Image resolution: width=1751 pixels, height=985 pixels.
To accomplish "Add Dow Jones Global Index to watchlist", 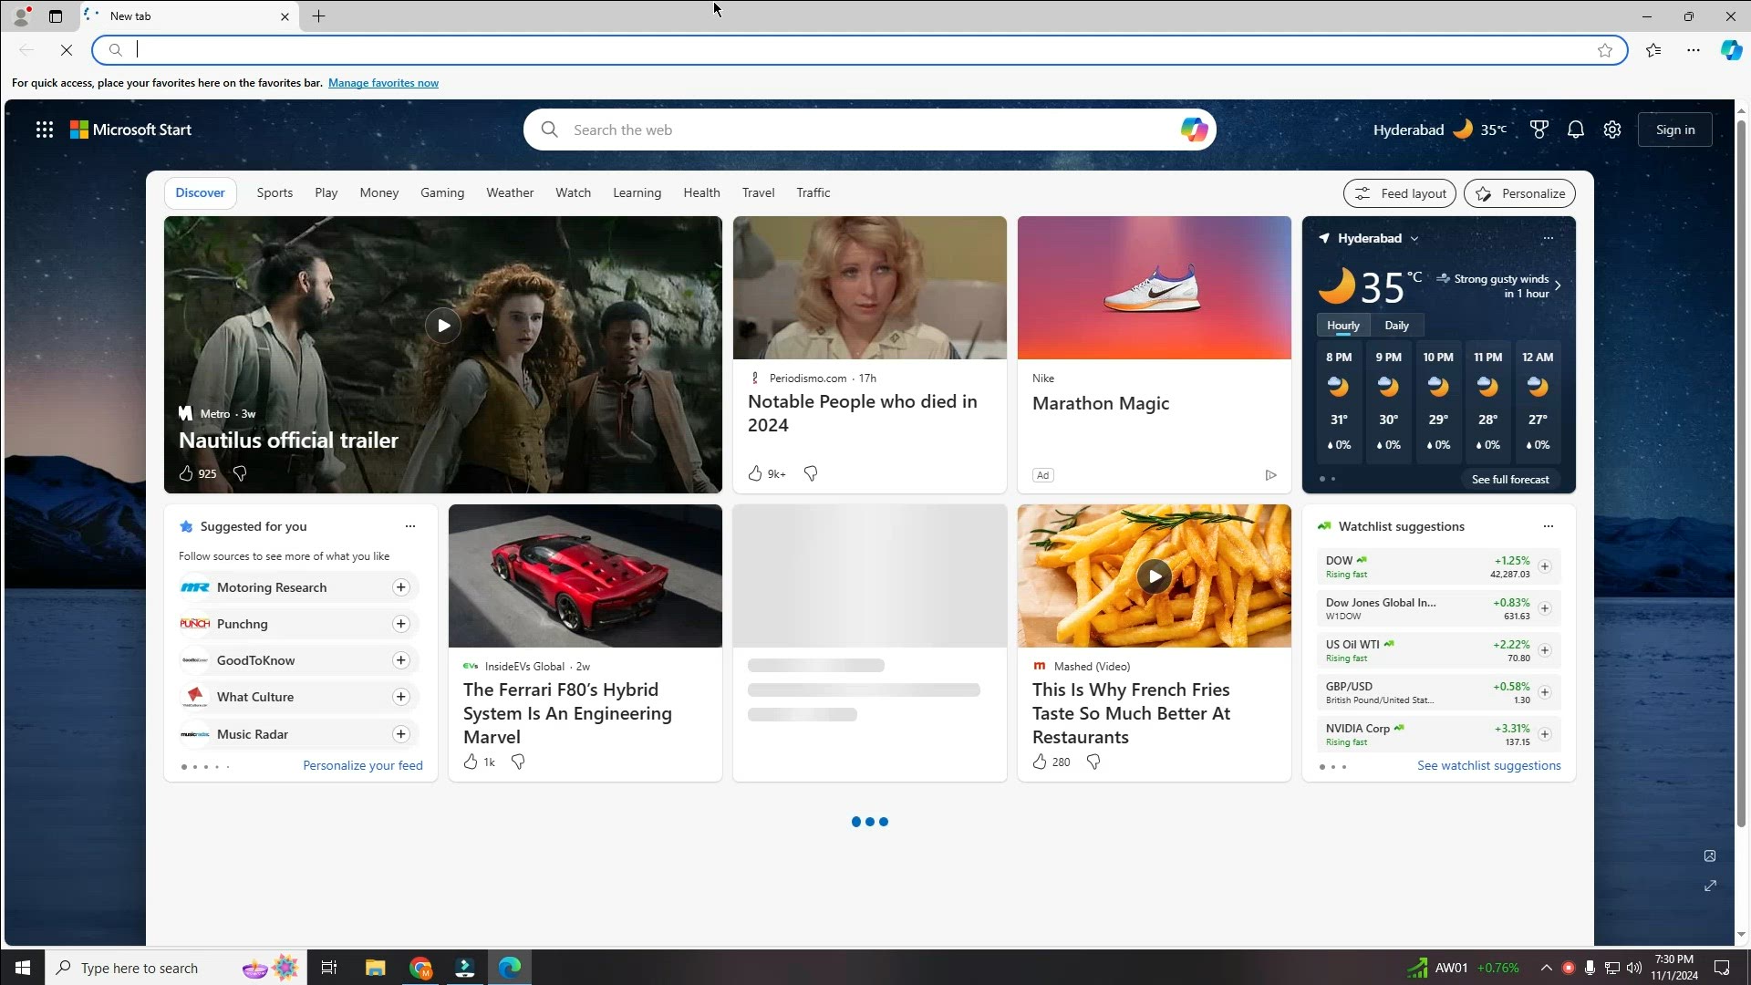I will [x=1544, y=608].
